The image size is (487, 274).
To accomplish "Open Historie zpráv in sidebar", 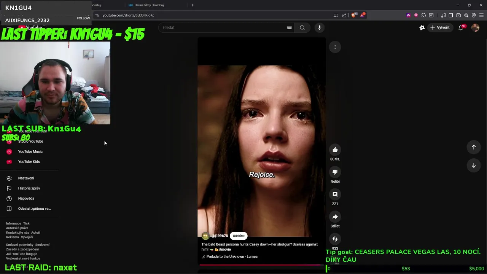I will tap(29, 188).
